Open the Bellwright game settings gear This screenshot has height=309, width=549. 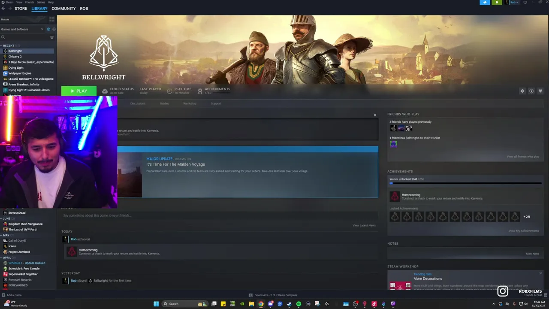(x=522, y=91)
